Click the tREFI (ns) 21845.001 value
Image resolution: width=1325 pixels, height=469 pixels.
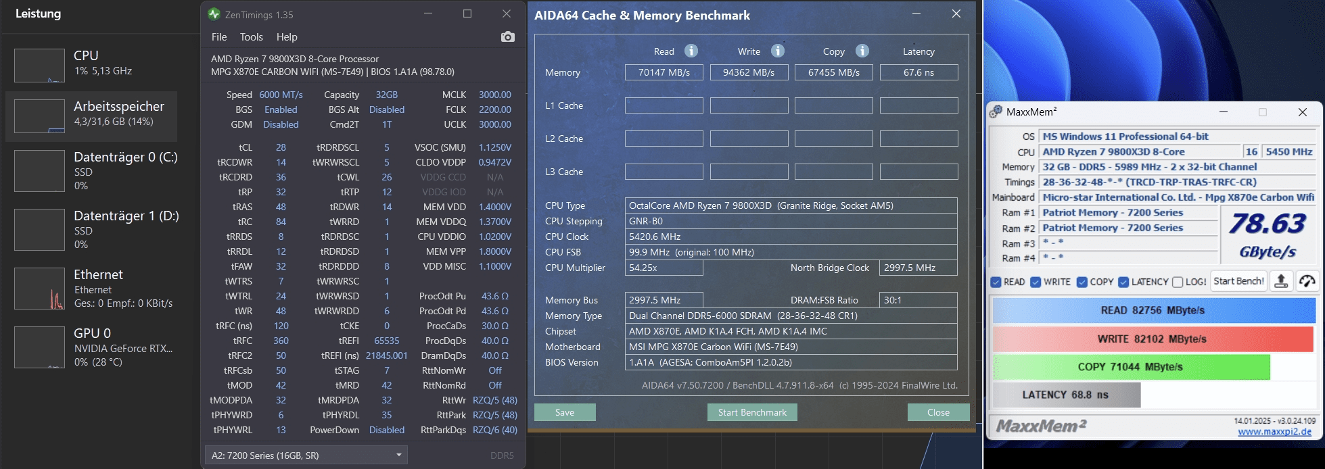click(x=387, y=355)
